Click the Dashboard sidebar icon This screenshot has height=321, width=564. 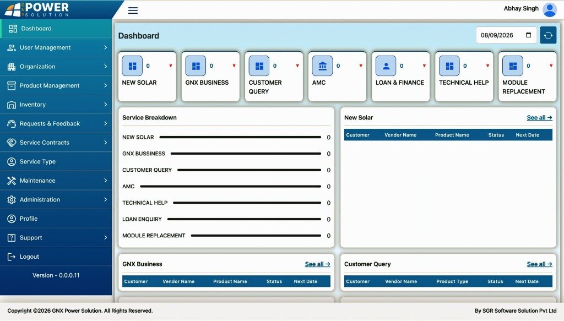coord(13,29)
